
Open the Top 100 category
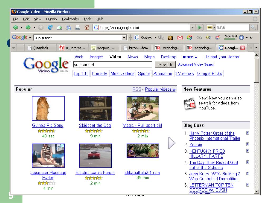pos(81,73)
